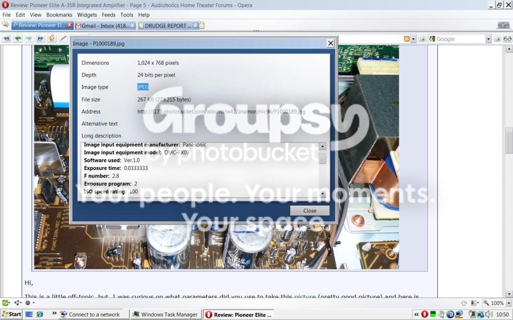Image resolution: width=513 pixels, height=320 pixels.
Task: Toggle fit to width icon in status bar
Action: pyautogui.click(x=464, y=303)
